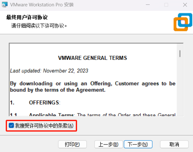Click the greyed-out maximize window icon

pyautogui.click(x=166, y=5)
